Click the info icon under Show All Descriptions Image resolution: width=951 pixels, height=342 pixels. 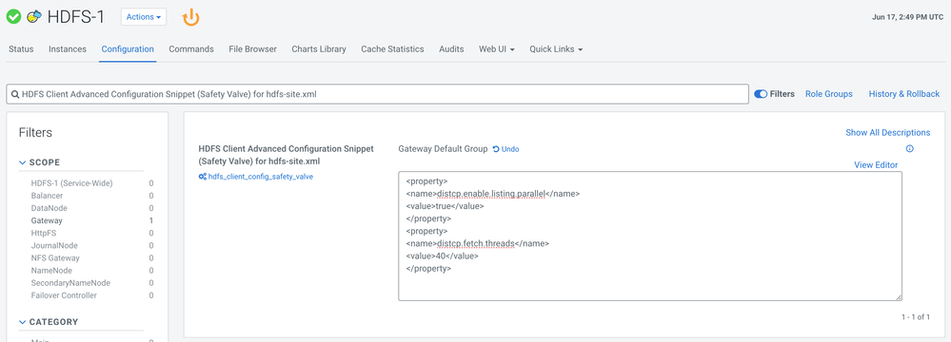[x=909, y=149]
